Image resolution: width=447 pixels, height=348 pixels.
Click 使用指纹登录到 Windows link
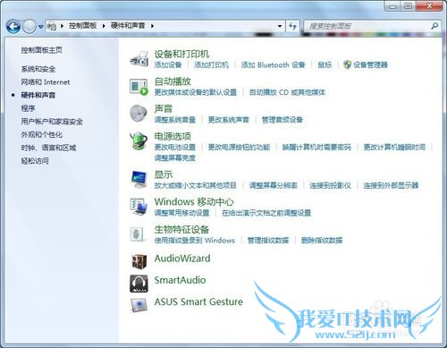point(195,241)
